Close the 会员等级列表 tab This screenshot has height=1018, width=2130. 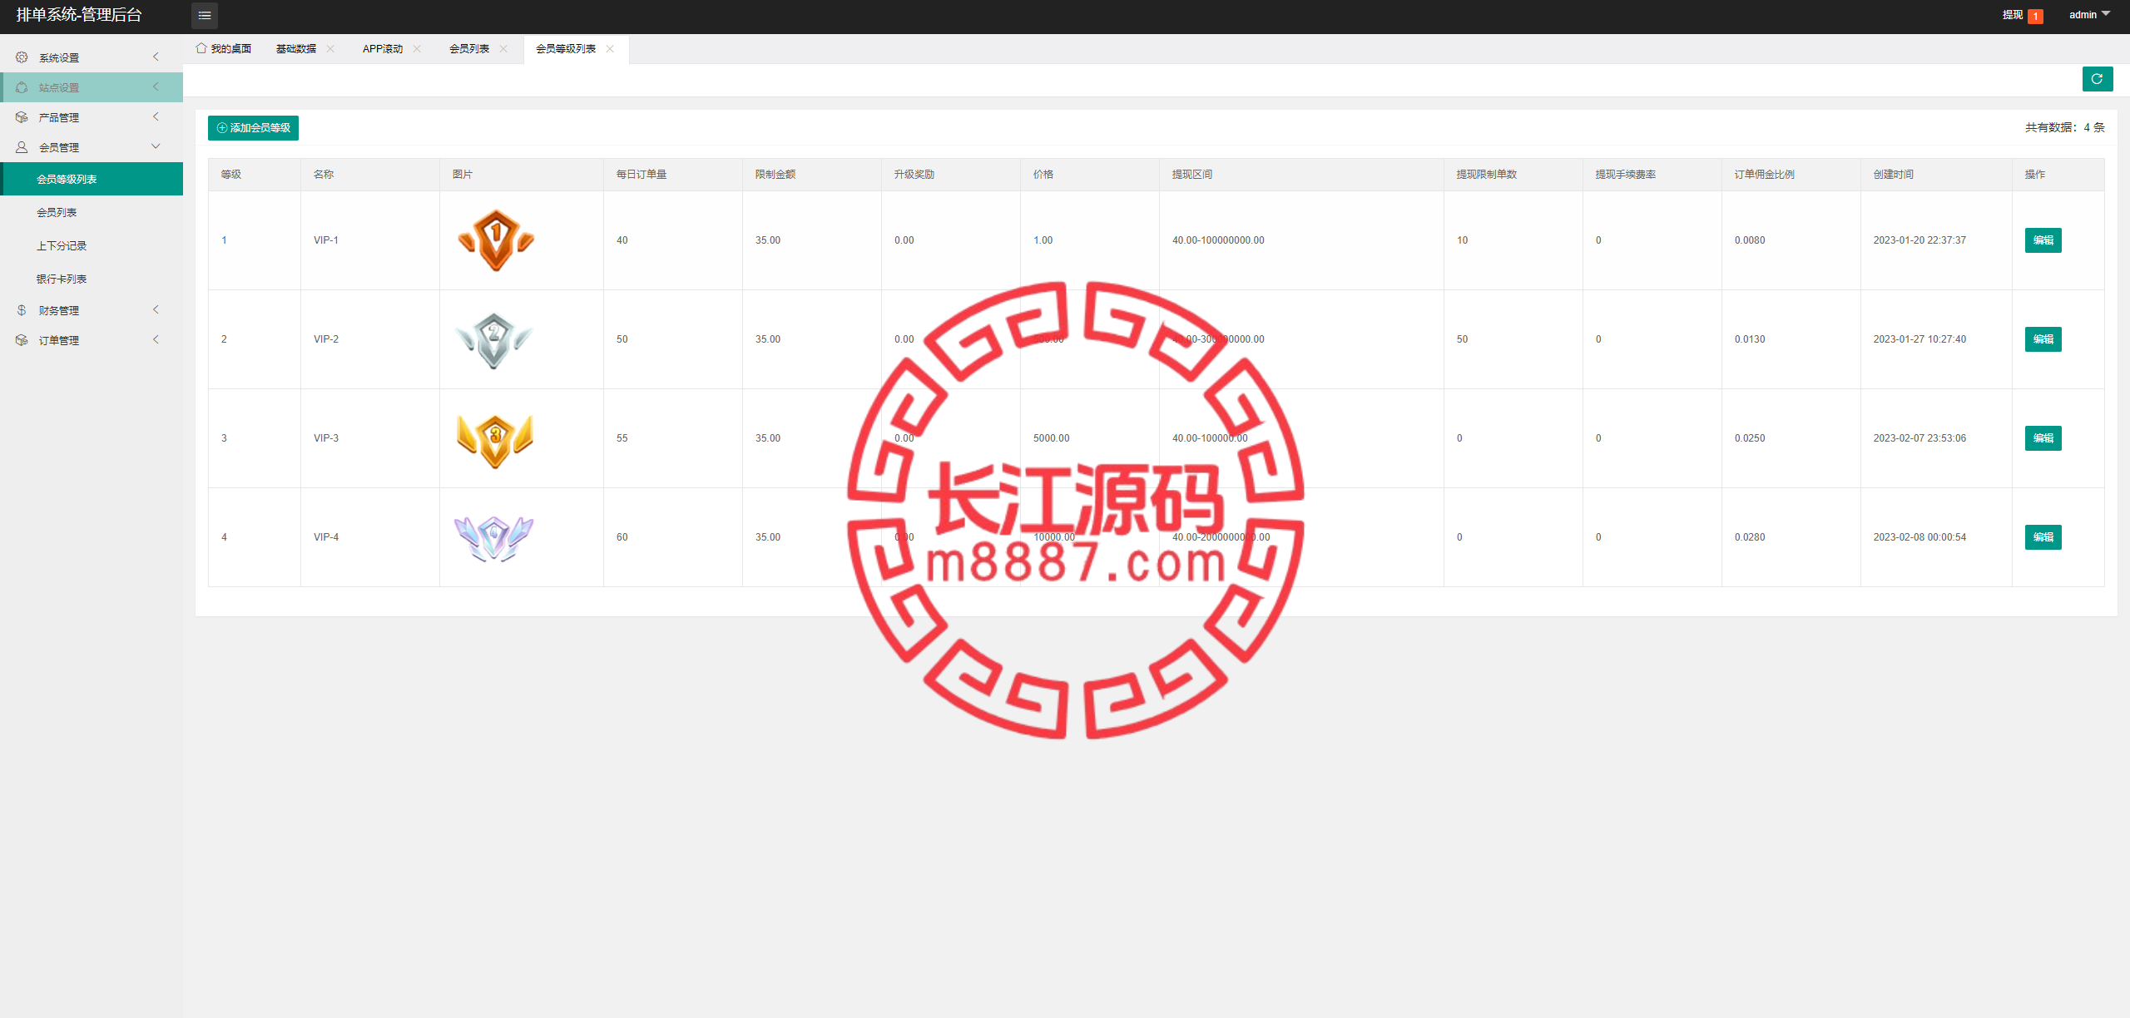click(610, 48)
